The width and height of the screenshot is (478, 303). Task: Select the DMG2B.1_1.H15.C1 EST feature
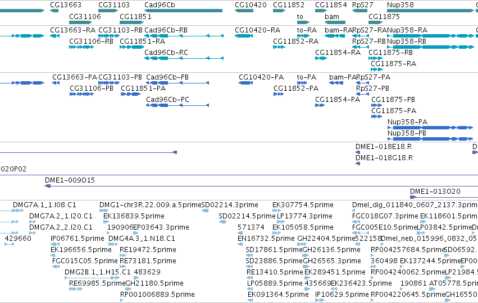(92, 277)
